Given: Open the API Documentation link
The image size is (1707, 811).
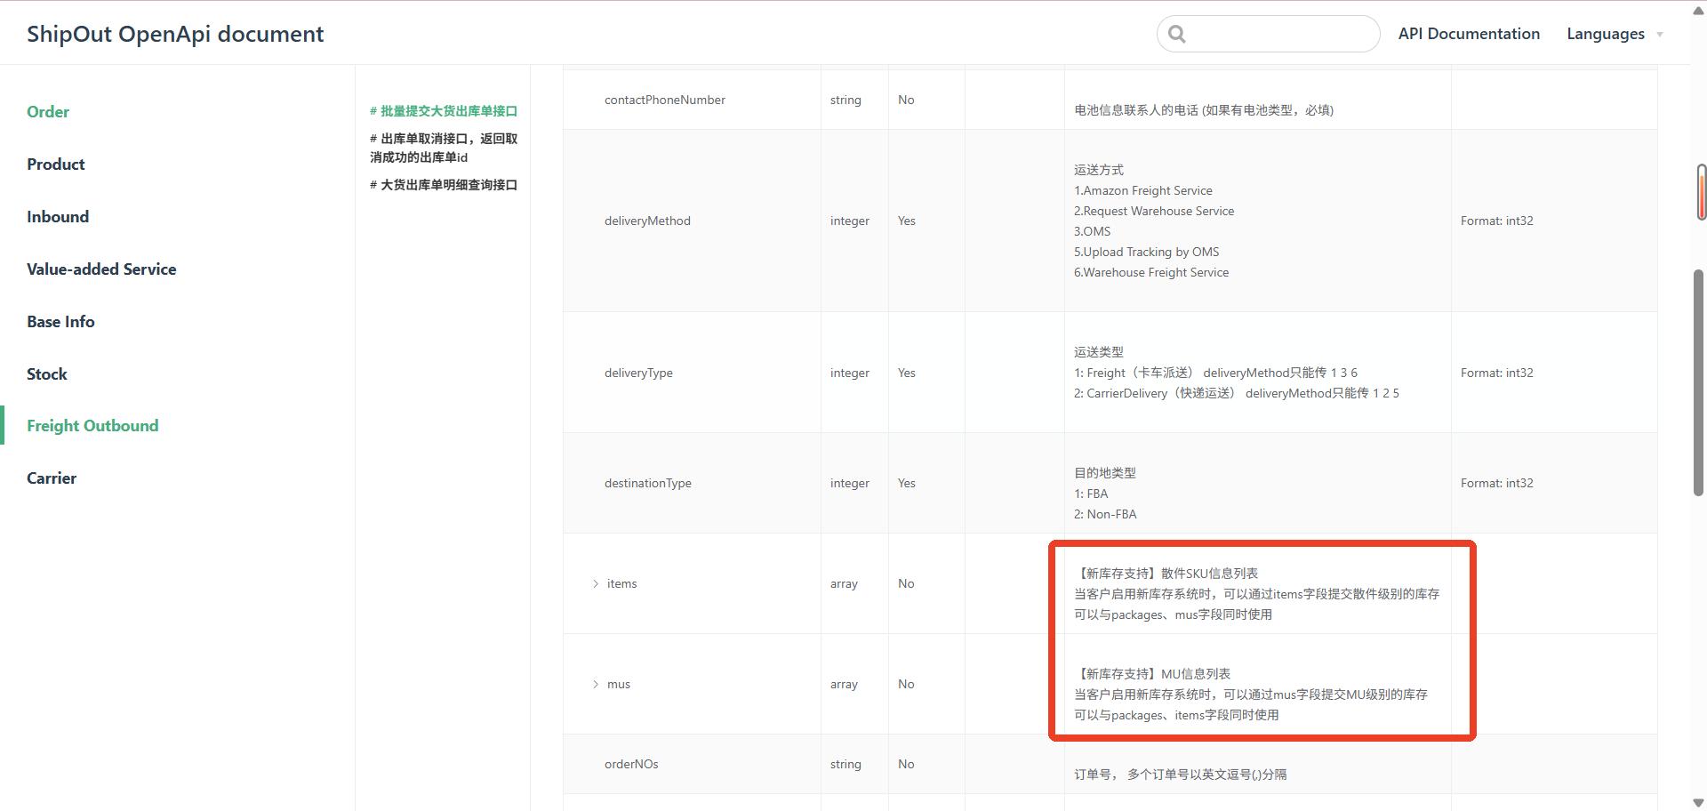Looking at the screenshot, I should point(1469,34).
